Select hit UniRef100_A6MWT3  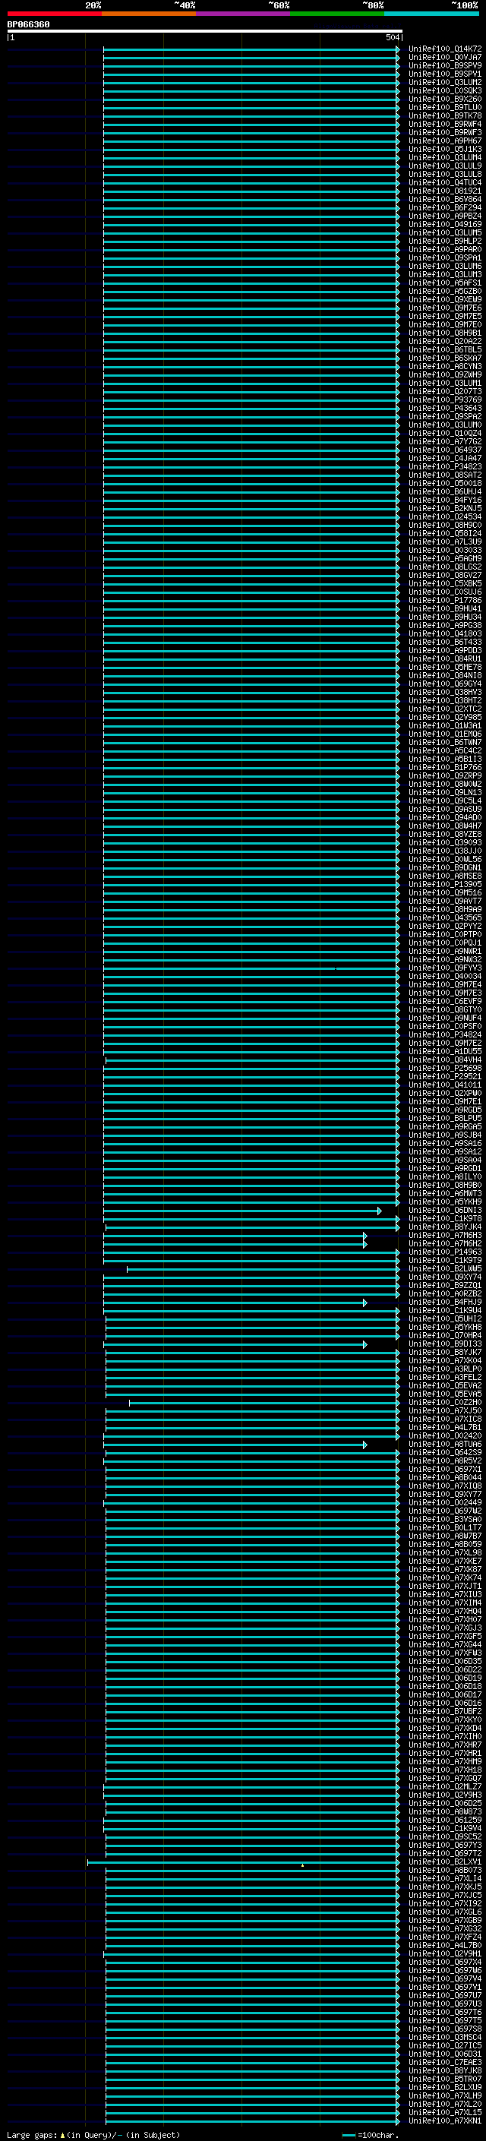(445, 1193)
